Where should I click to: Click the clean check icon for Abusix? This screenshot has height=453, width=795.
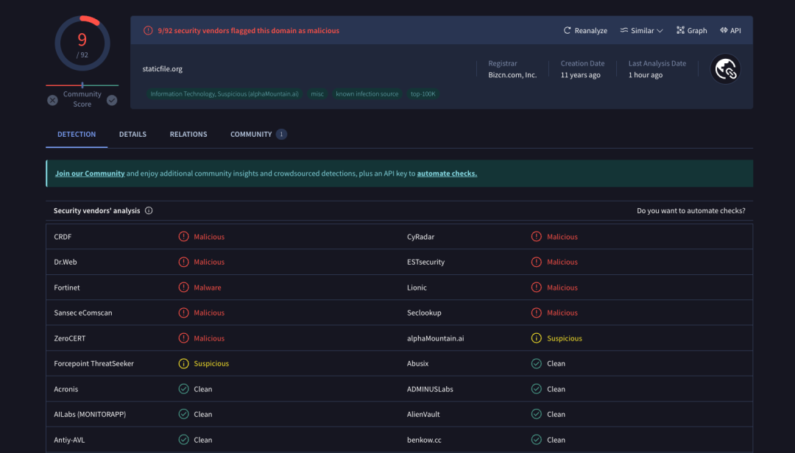click(x=537, y=363)
